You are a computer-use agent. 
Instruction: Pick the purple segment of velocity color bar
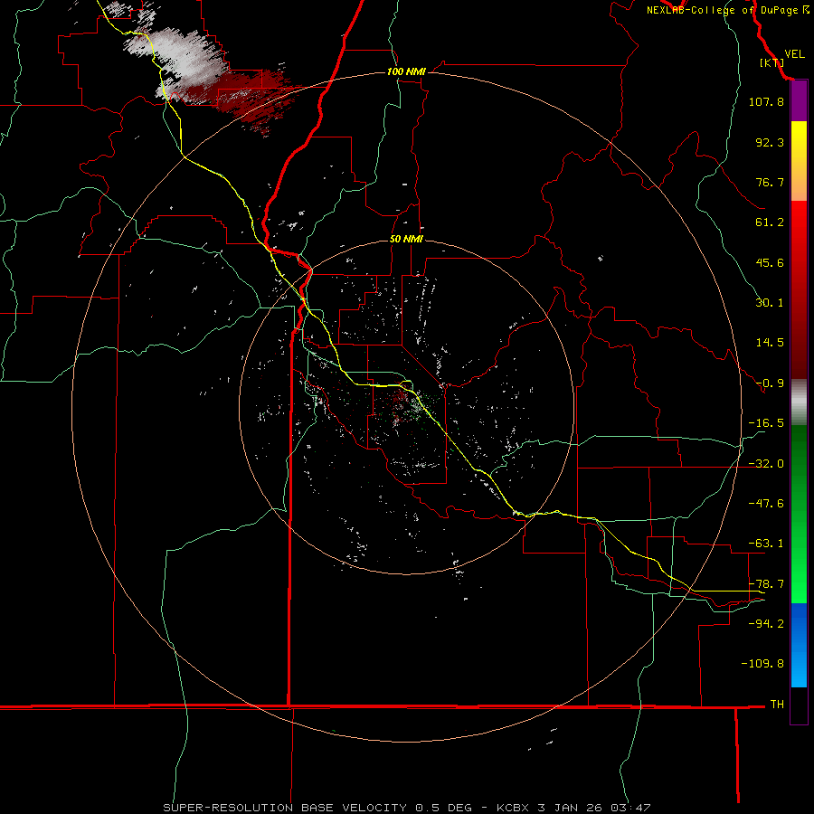(799, 101)
